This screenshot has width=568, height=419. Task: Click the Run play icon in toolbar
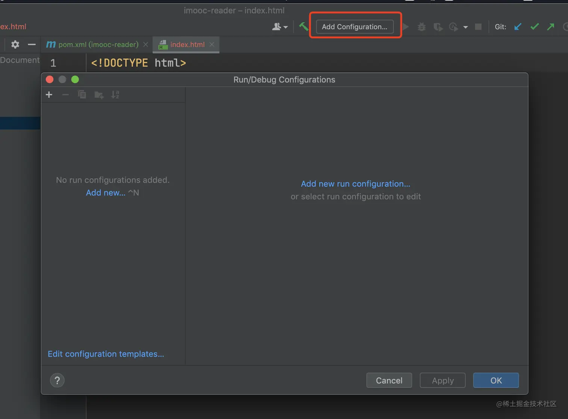(x=406, y=27)
